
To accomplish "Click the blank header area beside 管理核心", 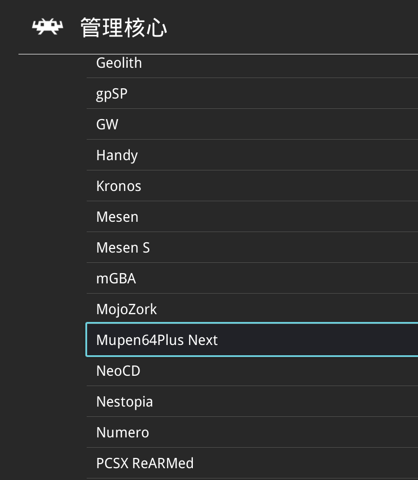I will (x=292, y=28).
